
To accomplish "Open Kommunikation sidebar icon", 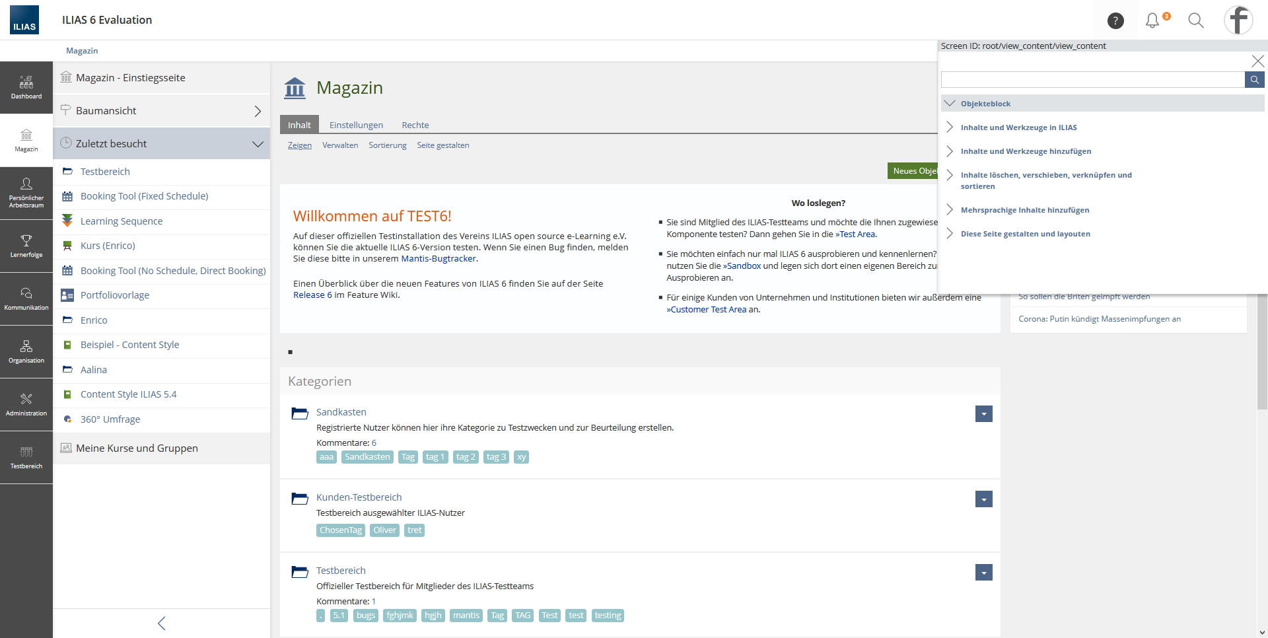I will tap(26, 299).
